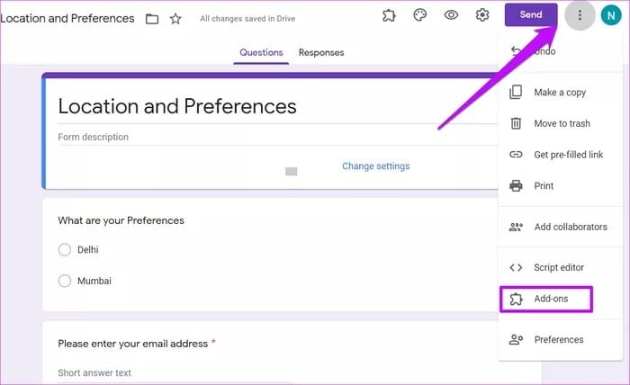Click All changes saved in Drive status
630x385 pixels.
pos(247,19)
